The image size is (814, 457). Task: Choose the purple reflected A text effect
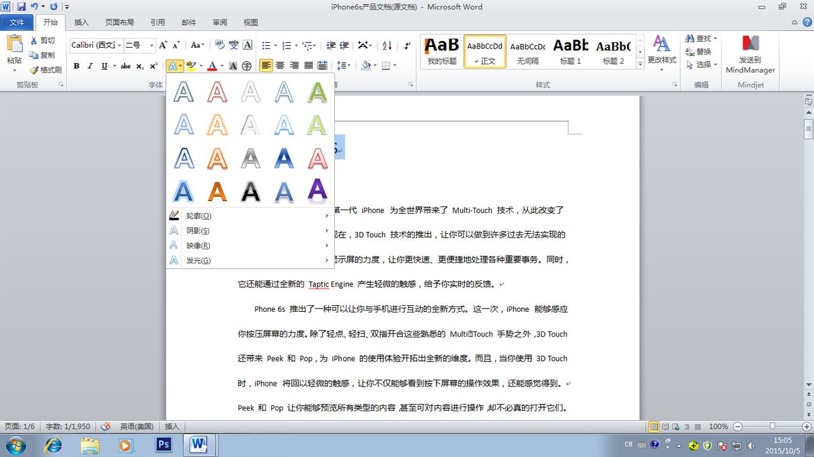coord(317,191)
